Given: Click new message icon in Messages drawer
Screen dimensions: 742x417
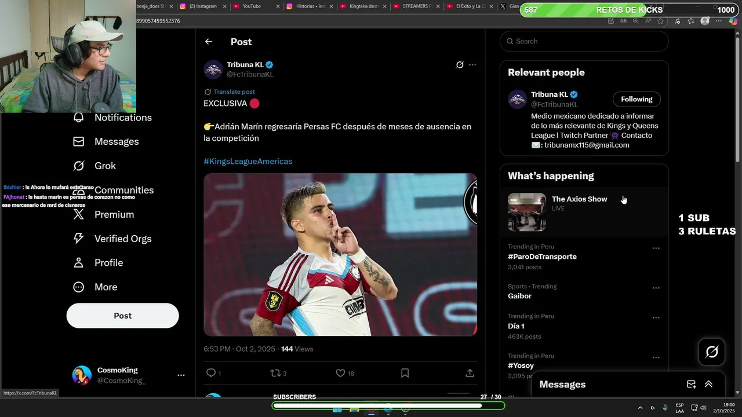Looking at the screenshot, I should [x=691, y=384].
